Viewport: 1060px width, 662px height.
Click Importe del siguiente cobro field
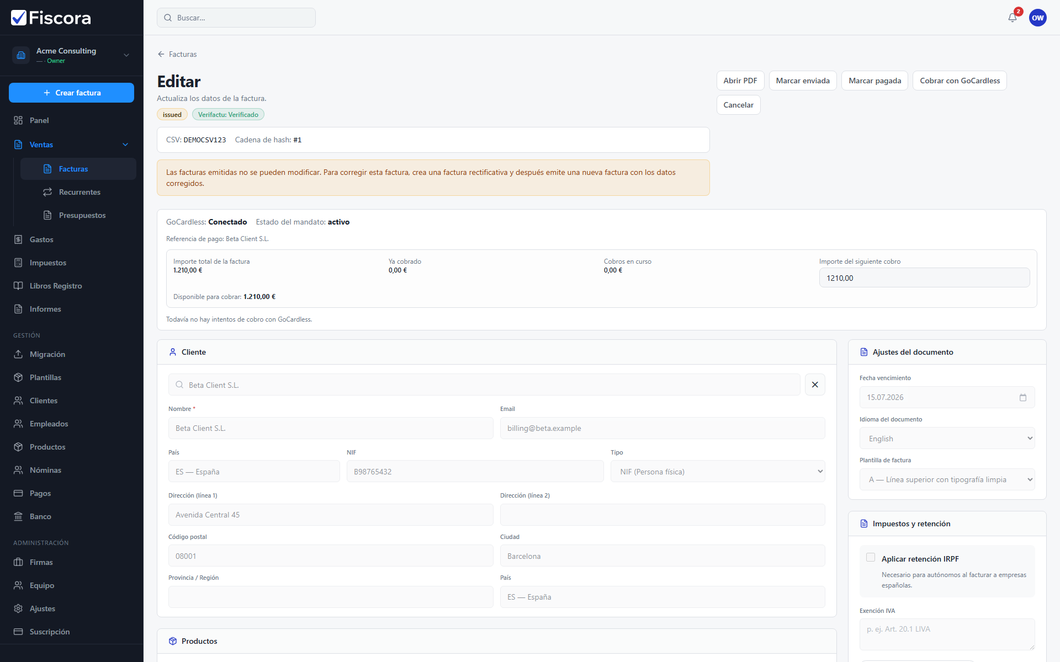[924, 277]
